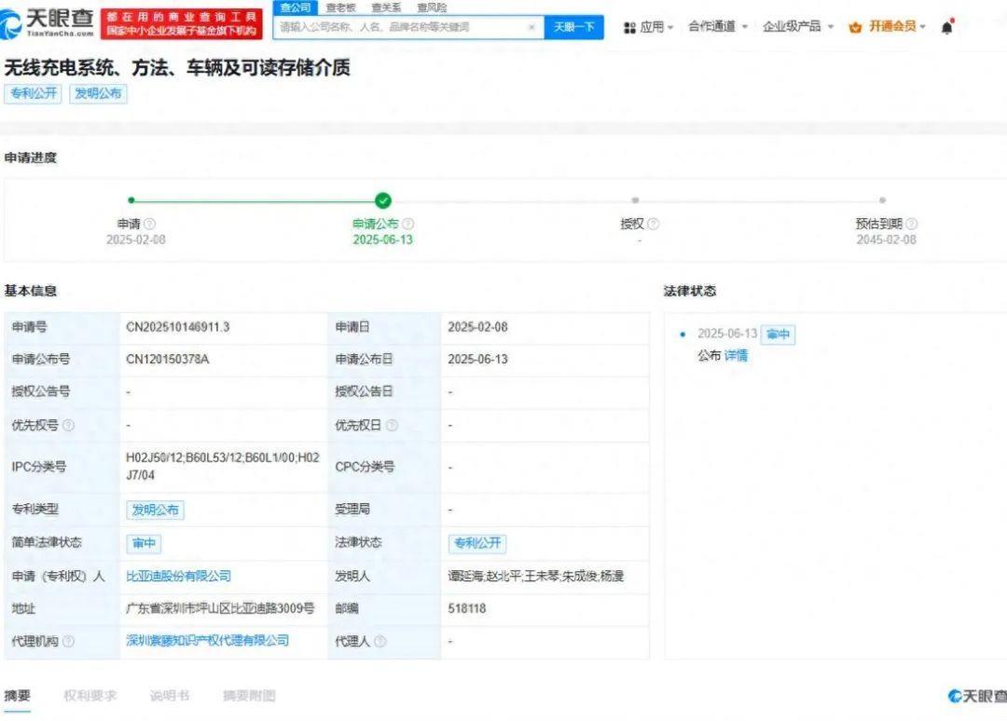
Task: Click the red banner next to the logo
Action: click(x=182, y=24)
